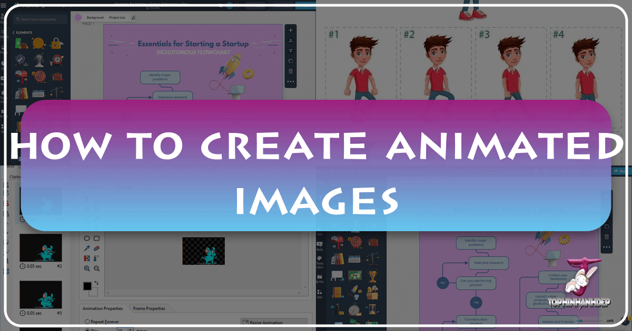Open the three-dots more options menu on canvas
This screenshot has width=632, height=331.
290,81
